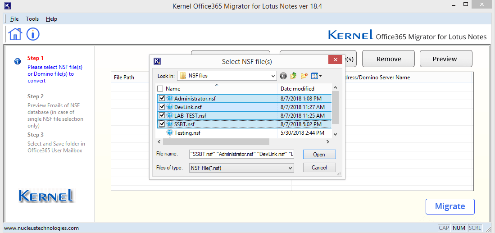495x233 pixels.
Task: Click the www.nucleustechnologies.com status text
Action: [41, 228]
